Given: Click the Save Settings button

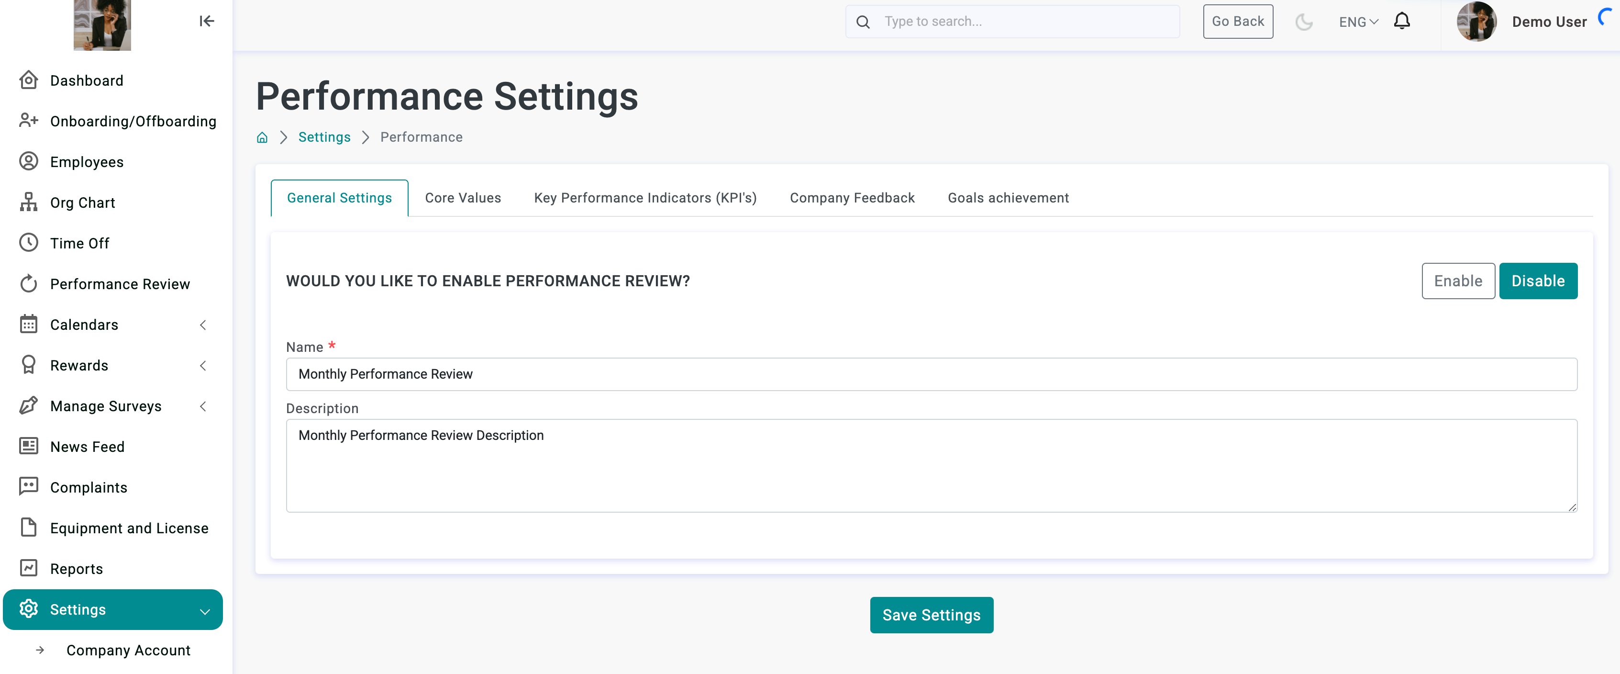Looking at the screenshot, I should click(x=931, y=615).
